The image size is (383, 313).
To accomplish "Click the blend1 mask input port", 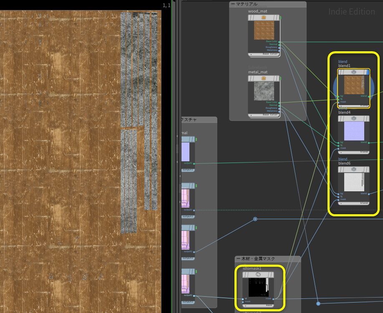I will point(338,102).
